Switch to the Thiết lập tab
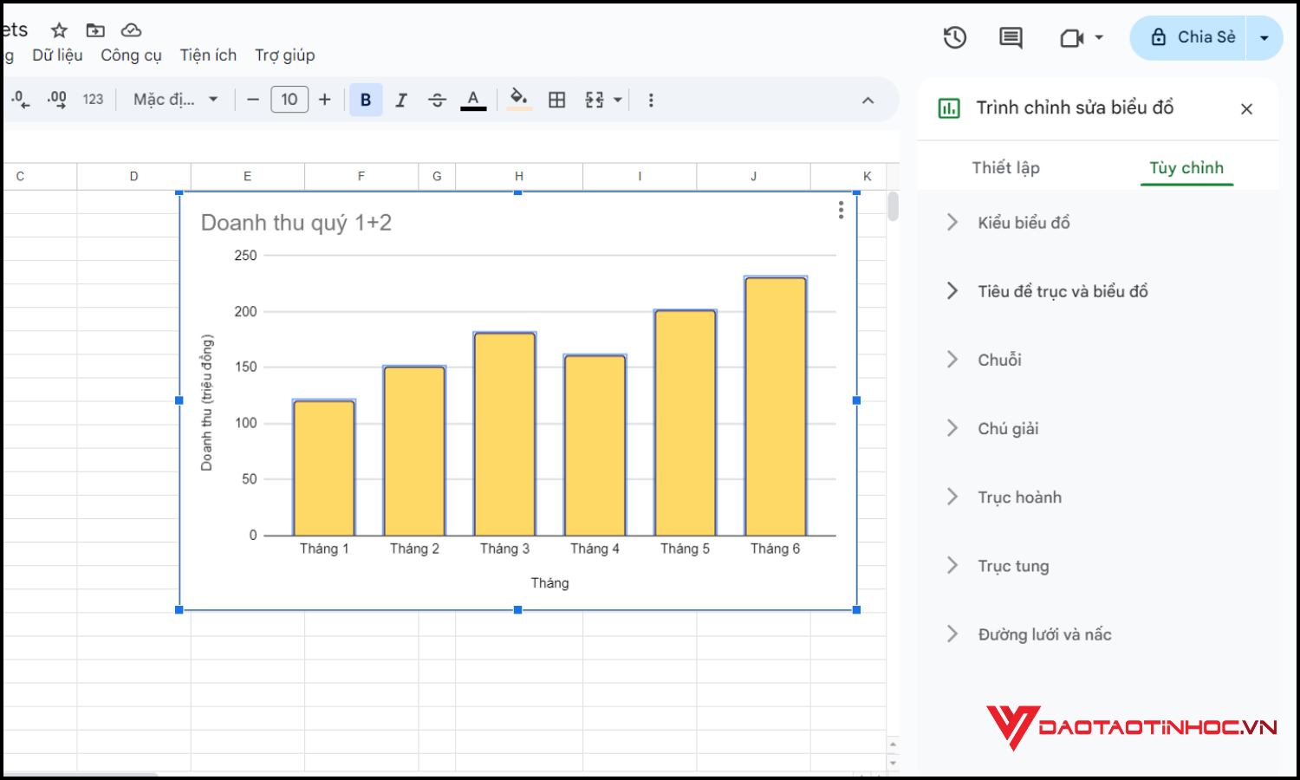Screen dimensions: 1300x780 [x=1005, y=167]
